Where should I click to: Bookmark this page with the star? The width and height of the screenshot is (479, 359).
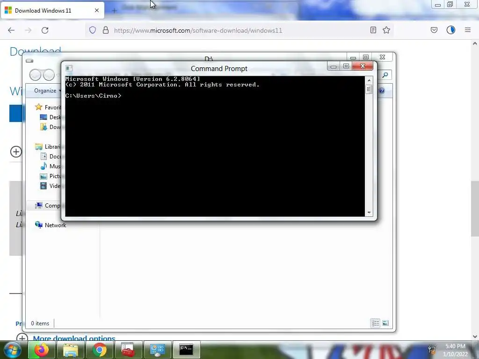pyautogui.click(x=386, y=30)
